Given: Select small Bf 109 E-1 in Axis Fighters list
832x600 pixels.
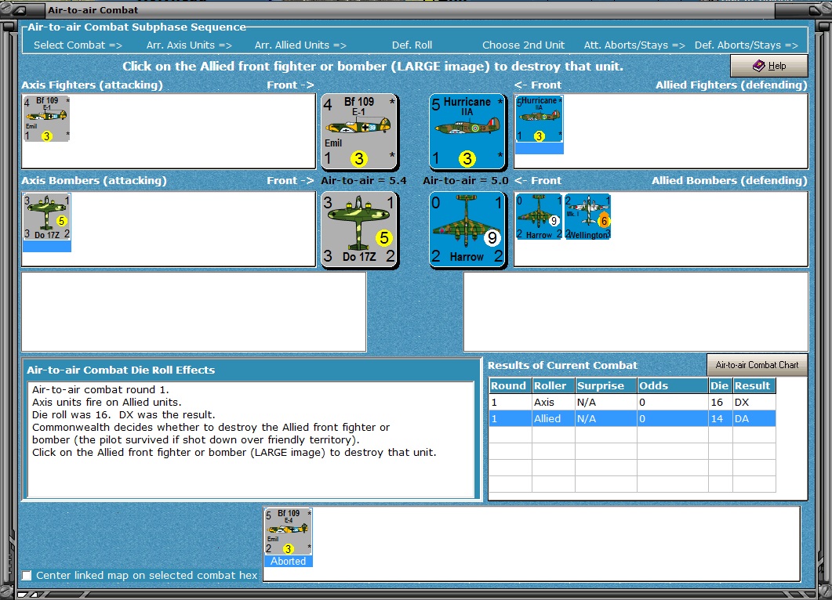Looking at the screenshot, I should [47, 118].
